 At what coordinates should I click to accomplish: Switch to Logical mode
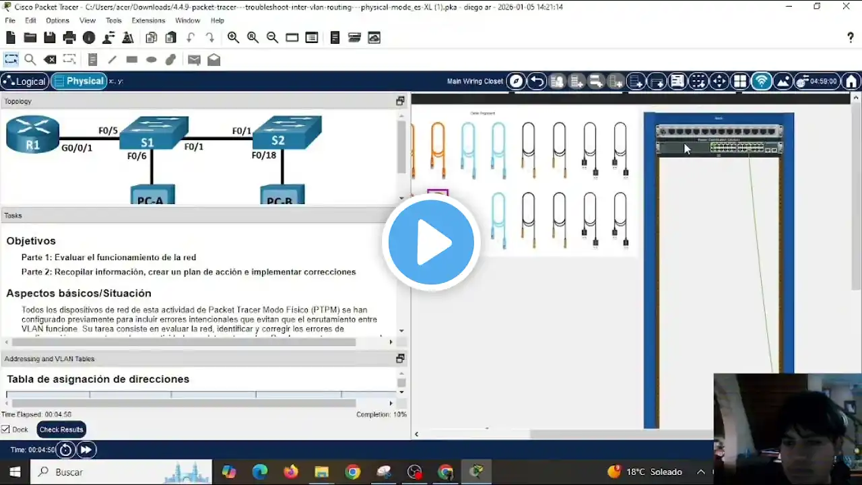24,82
